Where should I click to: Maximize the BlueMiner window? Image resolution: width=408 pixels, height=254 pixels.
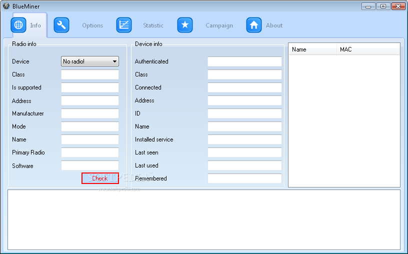[x=383, y=6]
